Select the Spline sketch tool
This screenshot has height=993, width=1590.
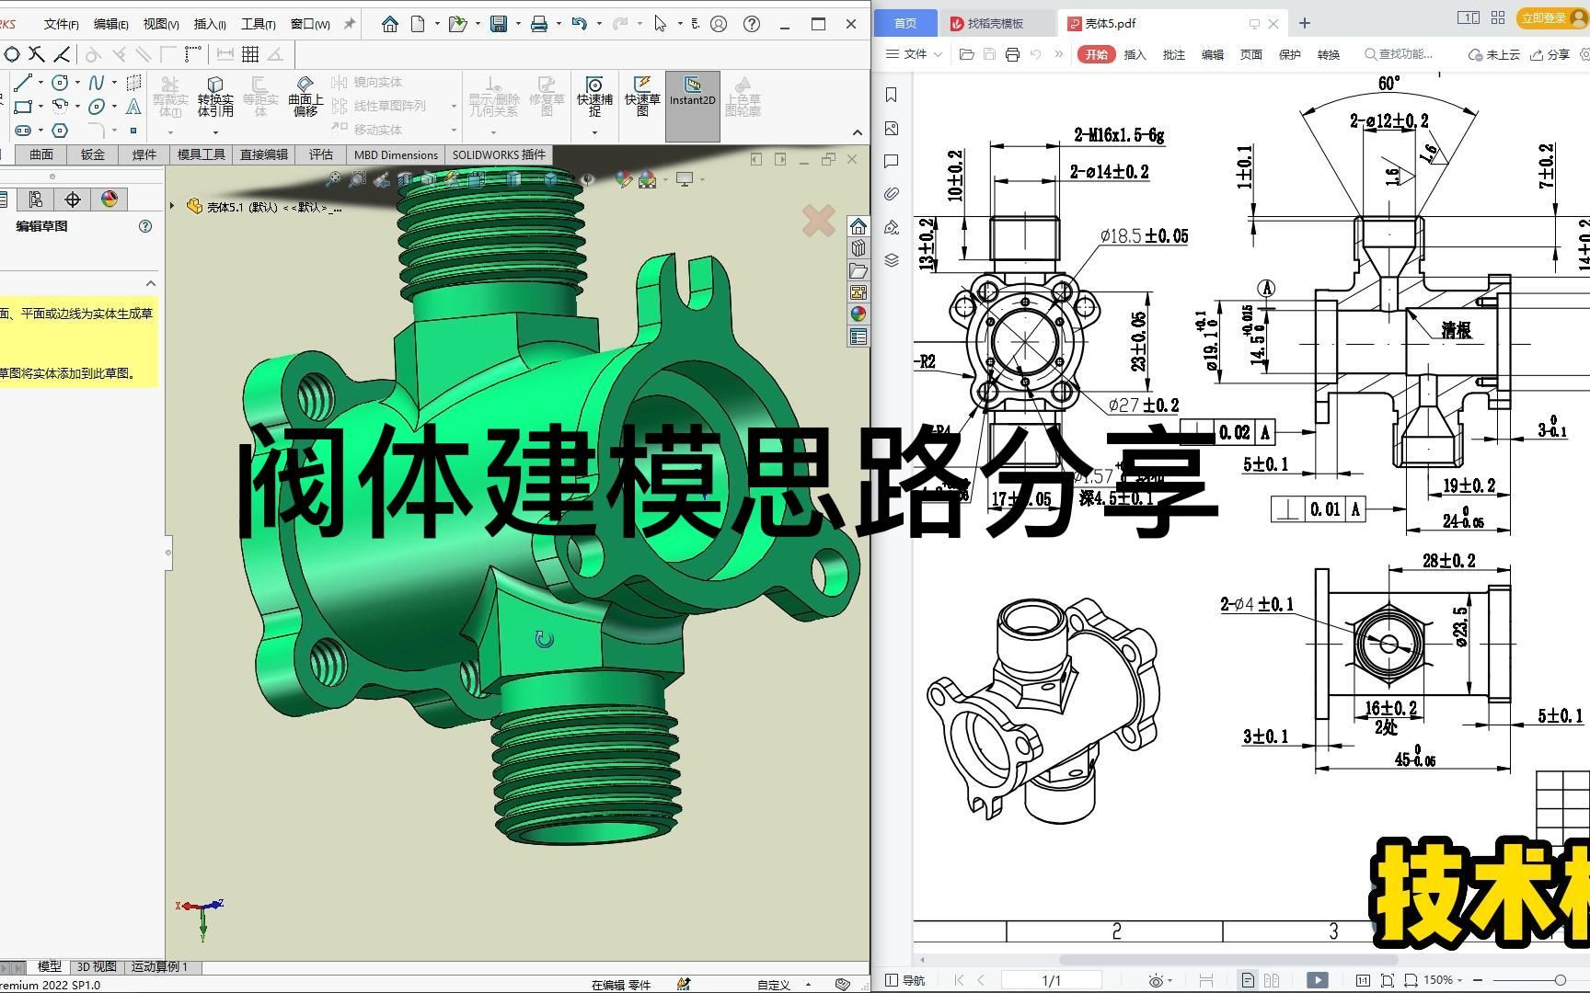[x=97, y=83]
